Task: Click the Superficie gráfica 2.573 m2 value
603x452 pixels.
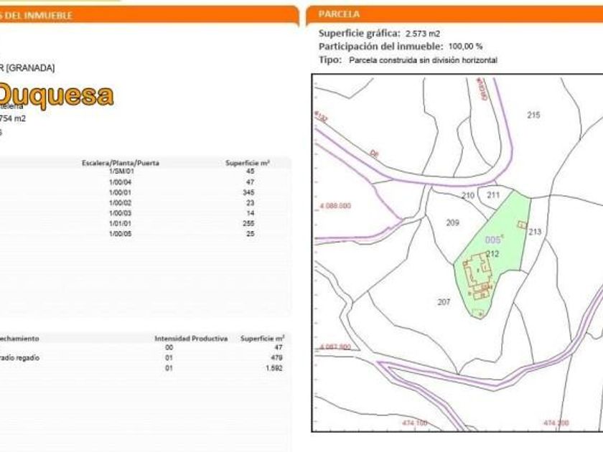Action: coord(423,33)
